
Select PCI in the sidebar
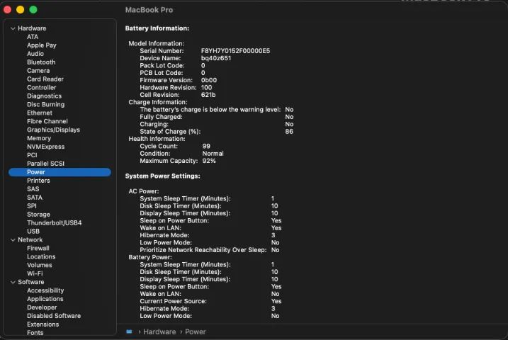[32, 155]
